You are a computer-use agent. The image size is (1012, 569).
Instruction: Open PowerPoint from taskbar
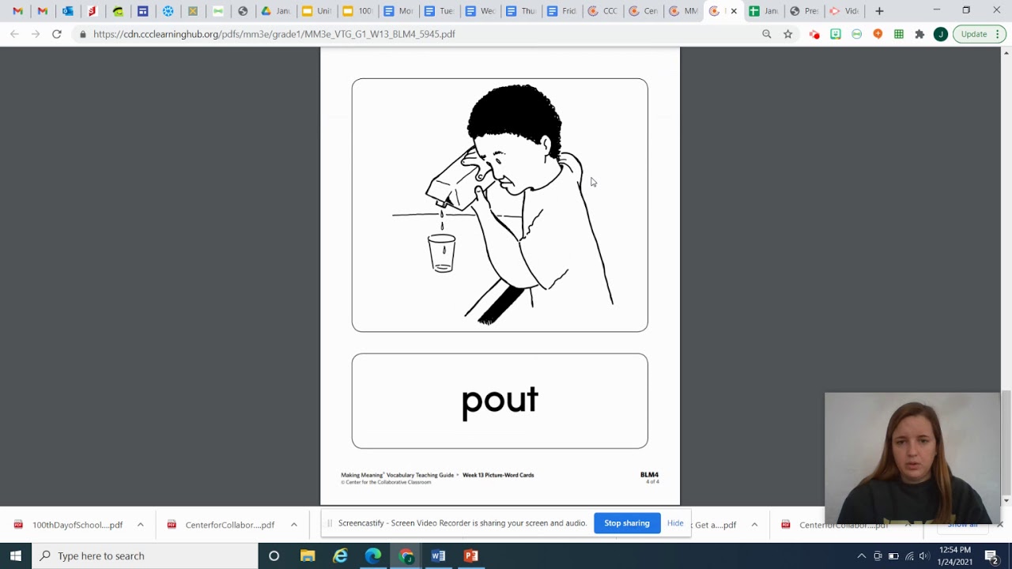pos(471,556)
